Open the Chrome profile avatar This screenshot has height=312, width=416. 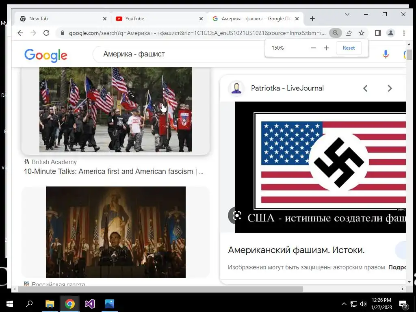pyautogui.click(x=390, y=33)
